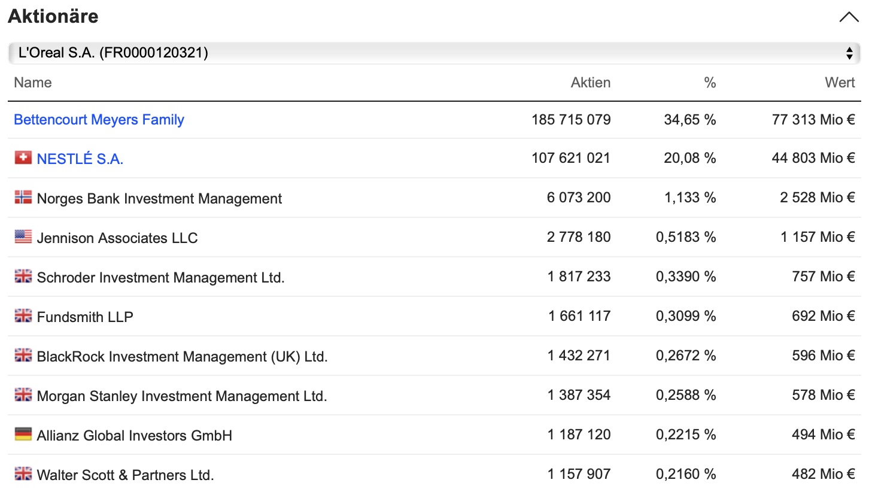
Task: Select the BlackRock Investment Management (UK) row
Action: [182, 357]
